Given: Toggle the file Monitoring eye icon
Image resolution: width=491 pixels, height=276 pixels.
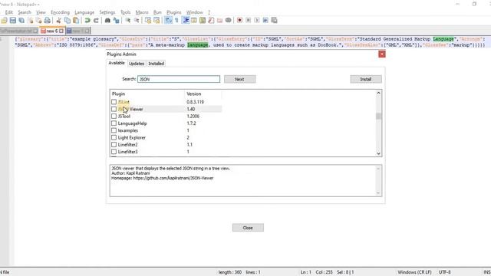Looking at the screenshot, I should (x=229, y=21).
